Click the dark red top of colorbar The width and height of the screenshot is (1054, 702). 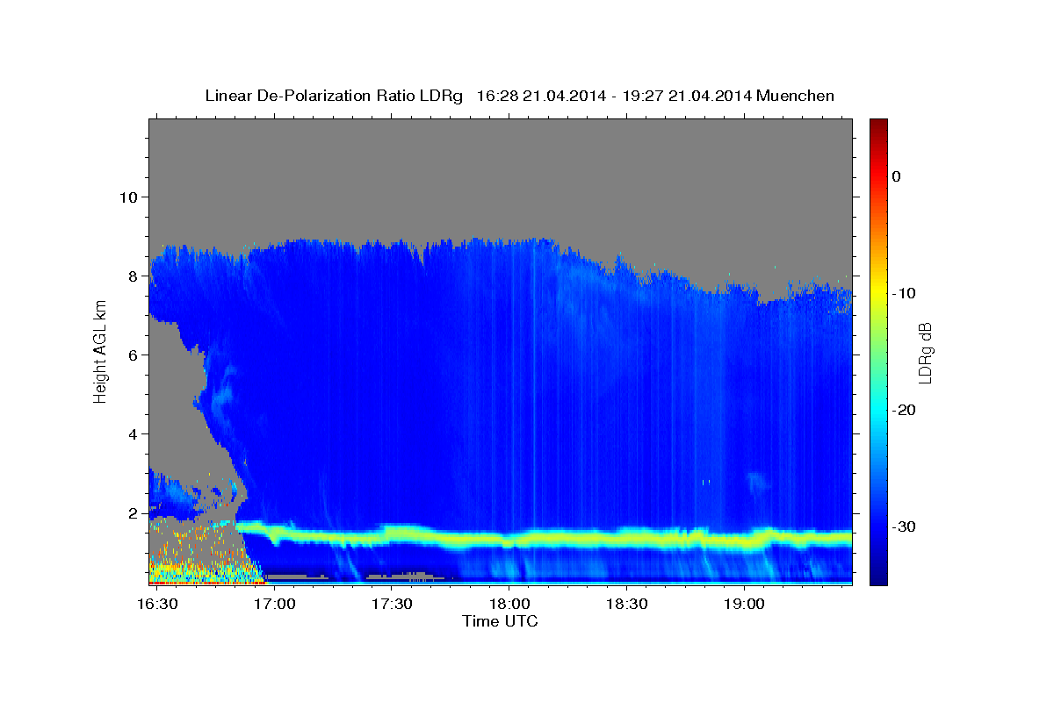pos(878,125)
